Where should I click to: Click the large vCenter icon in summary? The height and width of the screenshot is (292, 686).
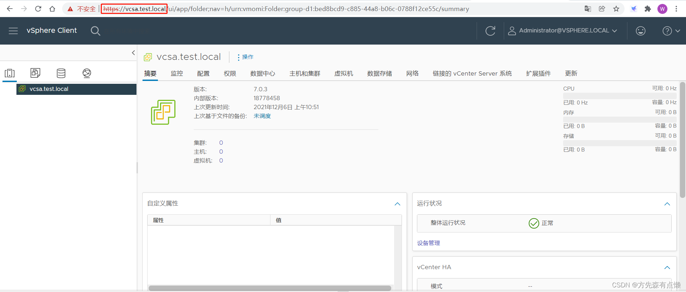tap(163, 112)
